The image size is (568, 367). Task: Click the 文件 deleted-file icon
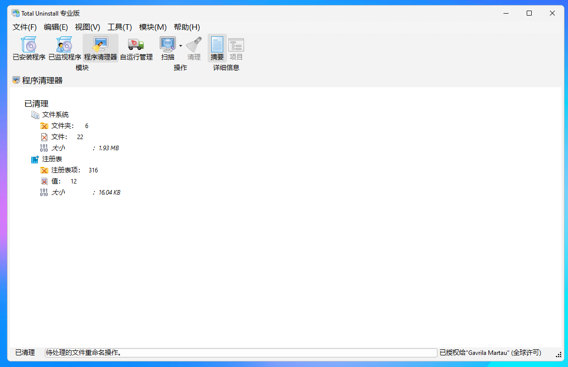pos(44,137)
